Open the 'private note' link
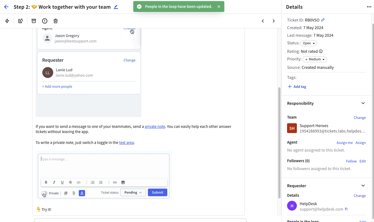This screenshot has height=222, width=374. click(x=155, y=127)
